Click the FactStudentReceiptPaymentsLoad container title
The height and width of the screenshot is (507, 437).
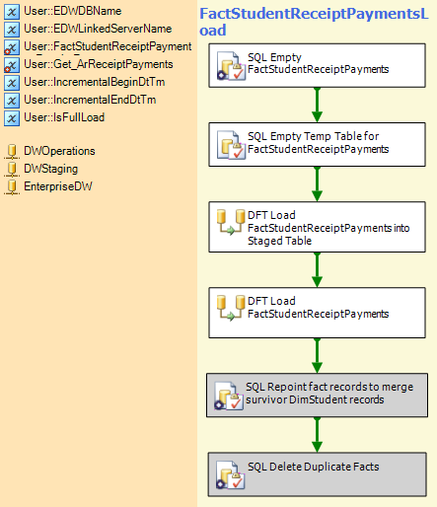tap(314, 22)
